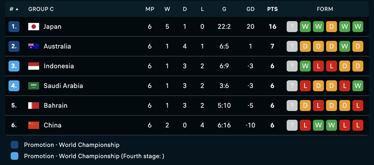Image resolution: width=374 pixels, height=165 pixels.
Task: Click the Bahrain flag icon
Action: pyautogui.click(x=34, y=106)
